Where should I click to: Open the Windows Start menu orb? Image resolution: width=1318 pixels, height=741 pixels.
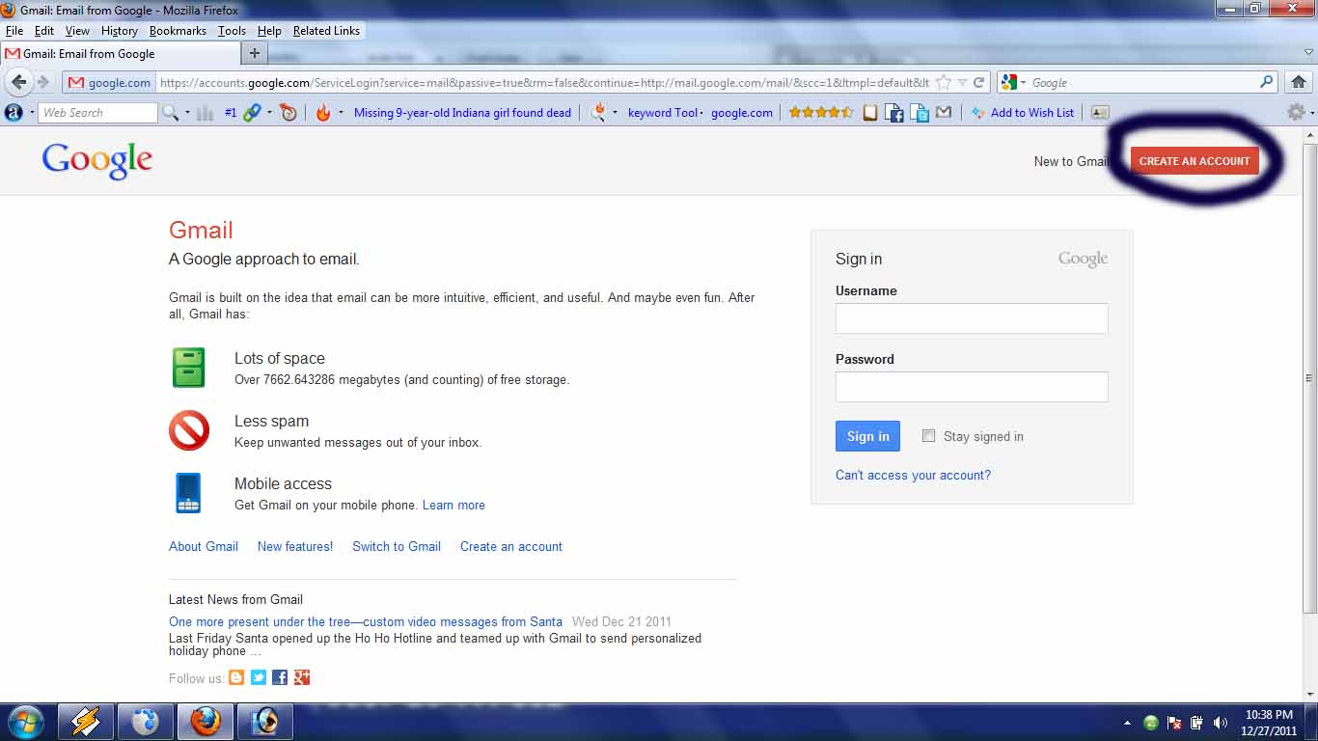[25, 722]
